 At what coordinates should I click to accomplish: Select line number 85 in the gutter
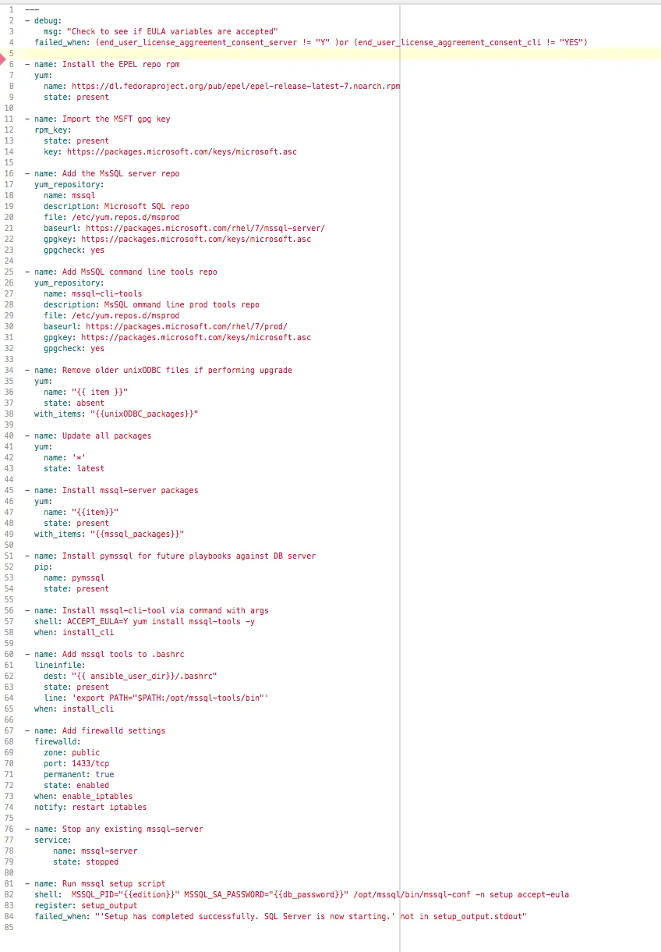click(x=9, y=927)
